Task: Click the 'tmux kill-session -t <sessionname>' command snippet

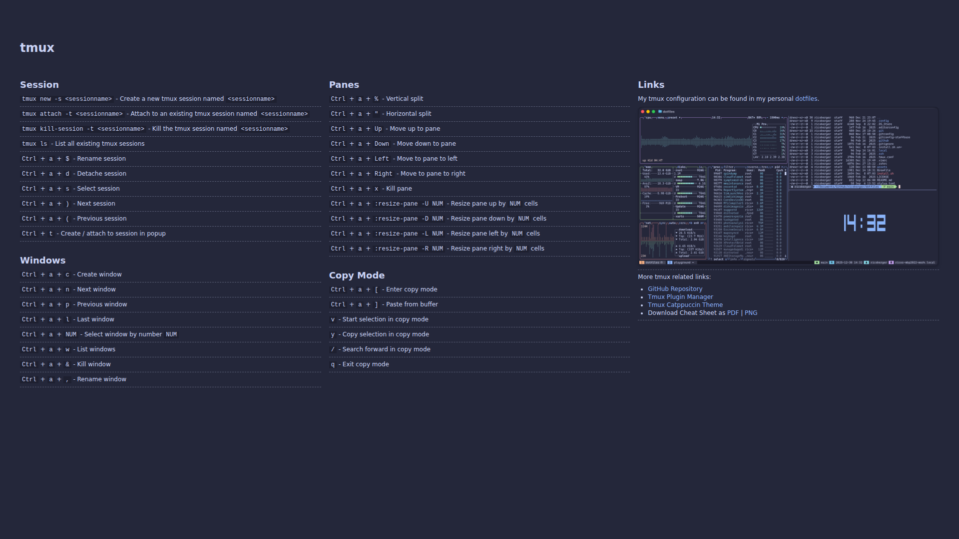Action: click(x=83, y=129)
